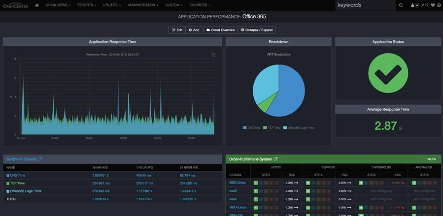Click green thresholds state badge for HOU-Linux

(x=361, y=208)
